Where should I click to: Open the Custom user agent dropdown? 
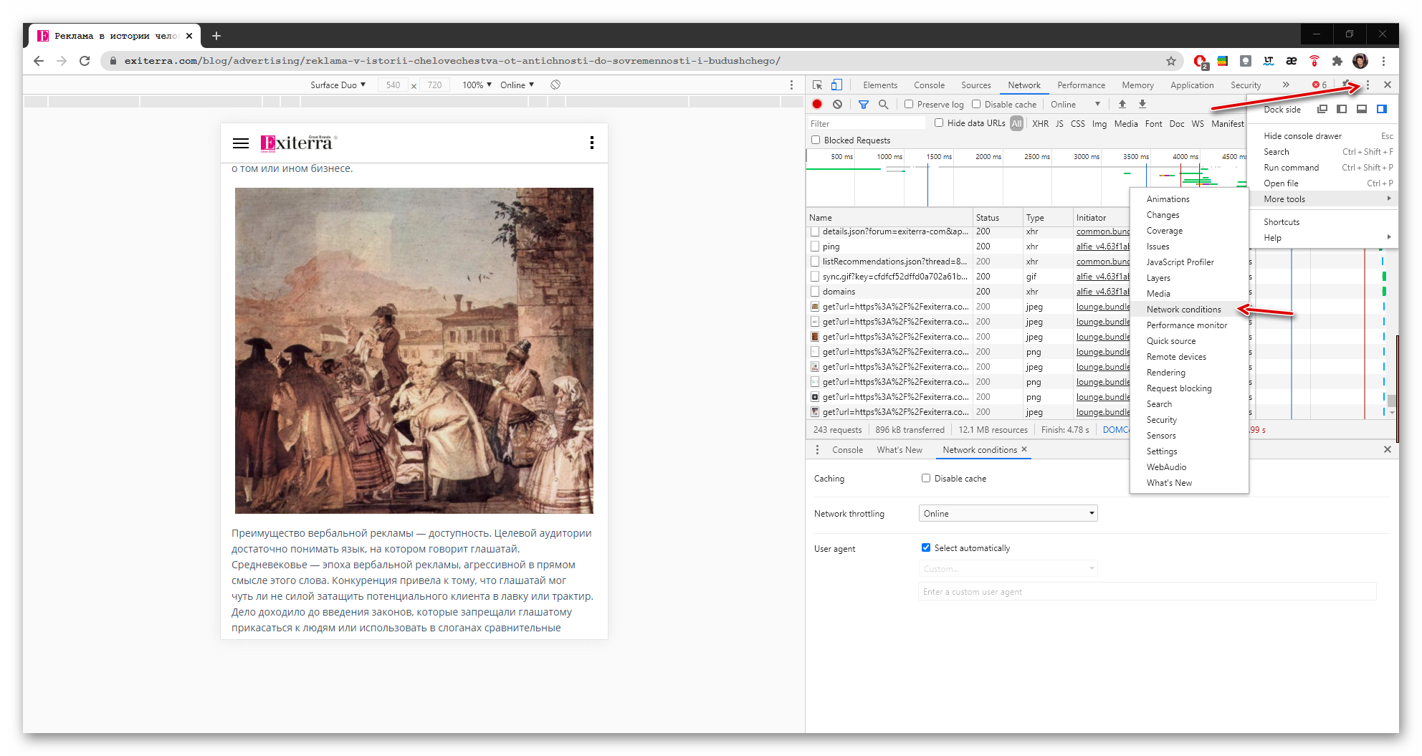[x=1008, y=568]
